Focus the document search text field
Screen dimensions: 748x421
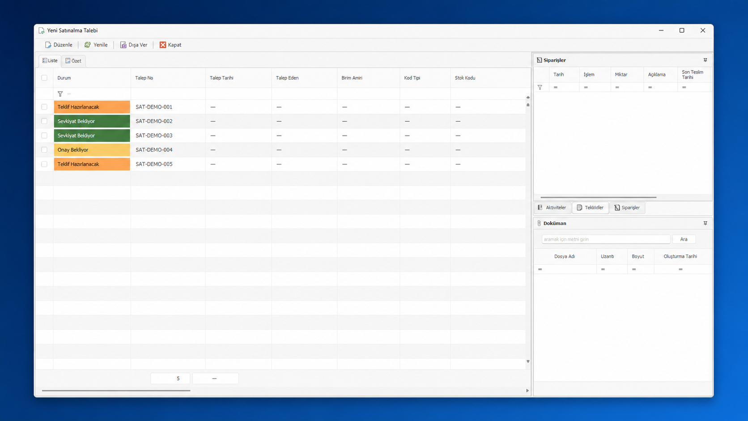tap(606, 239)
